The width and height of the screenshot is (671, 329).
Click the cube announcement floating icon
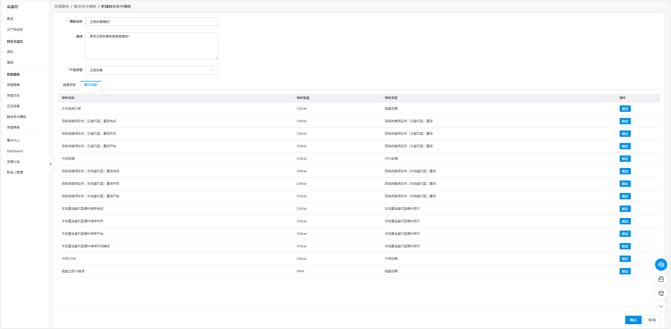click(x=661, y=293)
